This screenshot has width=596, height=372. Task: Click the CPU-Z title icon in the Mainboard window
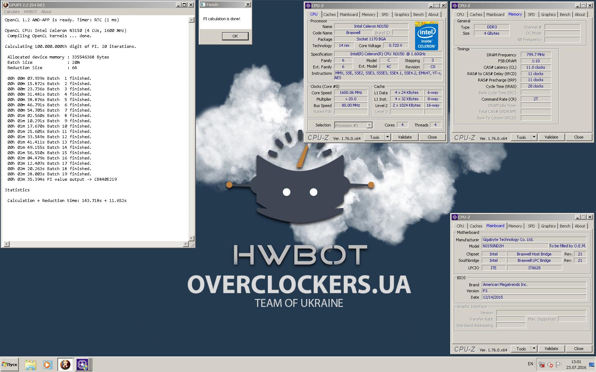click(x=455, y=217)
